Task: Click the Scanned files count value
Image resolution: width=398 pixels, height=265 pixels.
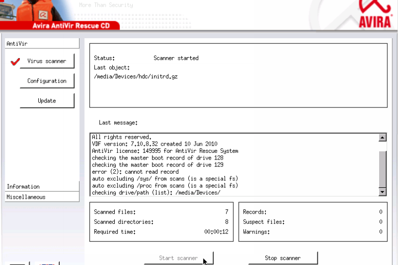Action: coord(227,212)
